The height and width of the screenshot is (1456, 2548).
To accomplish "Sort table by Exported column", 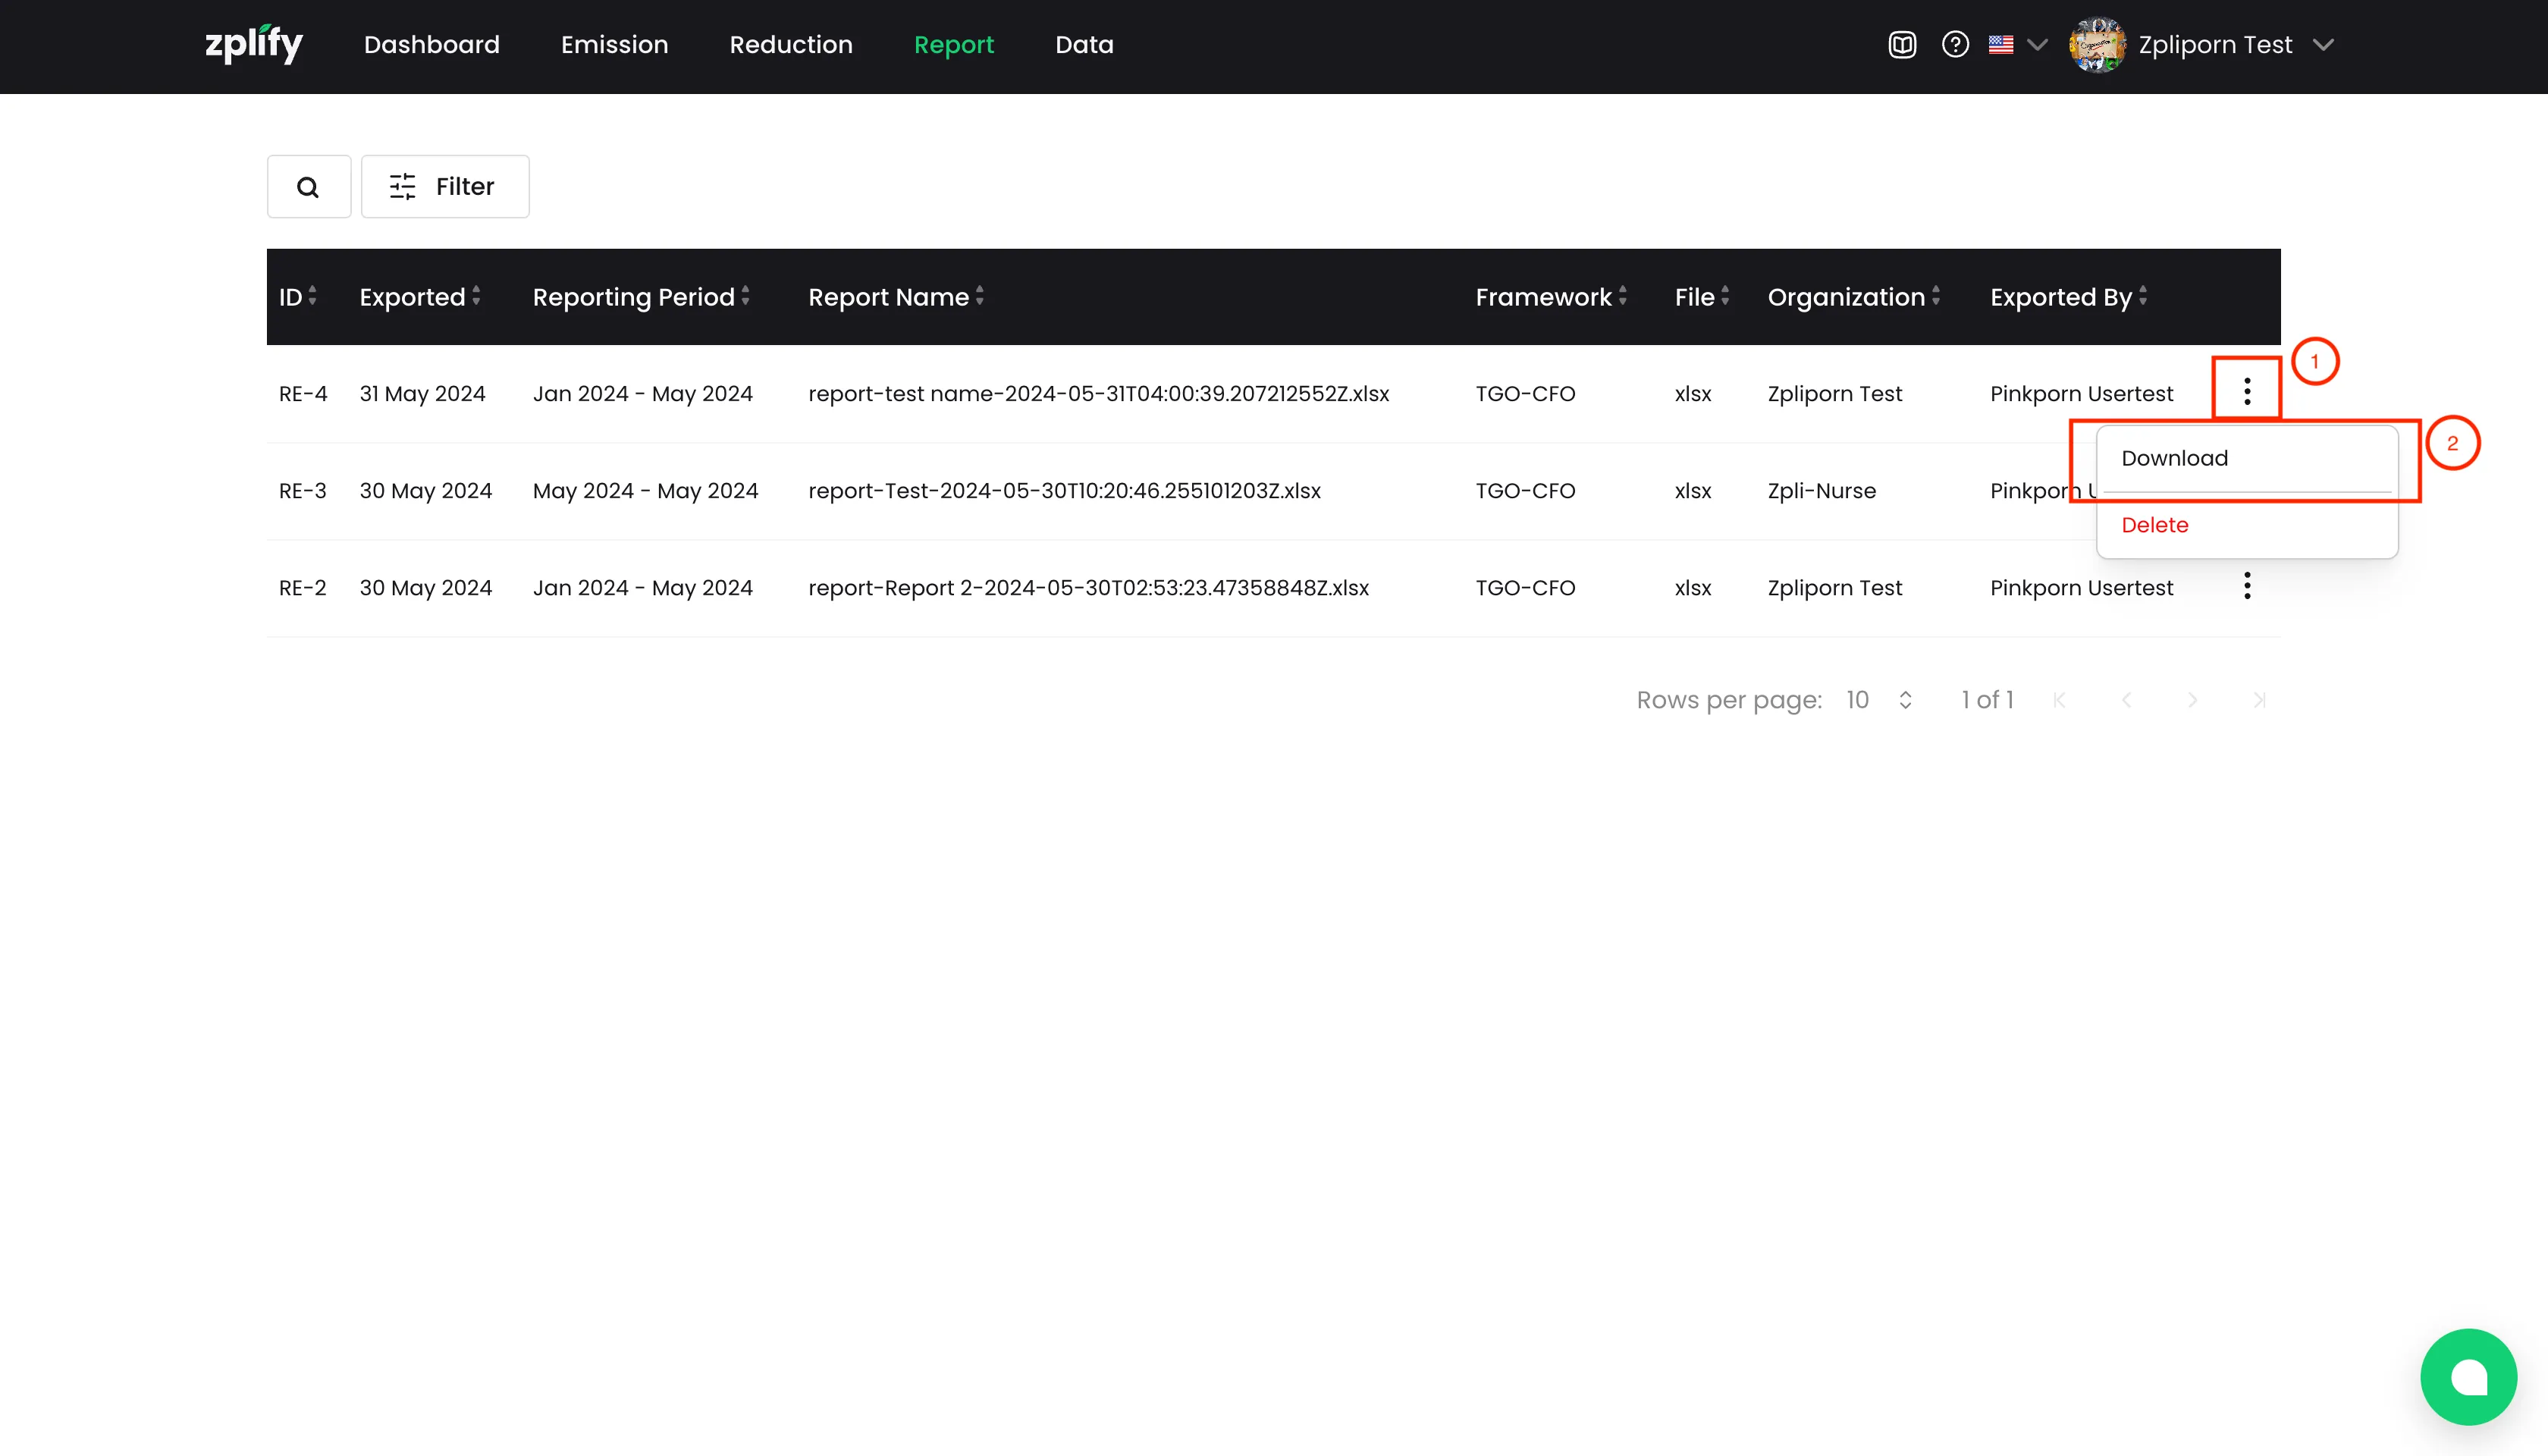I will pos(420,297).
